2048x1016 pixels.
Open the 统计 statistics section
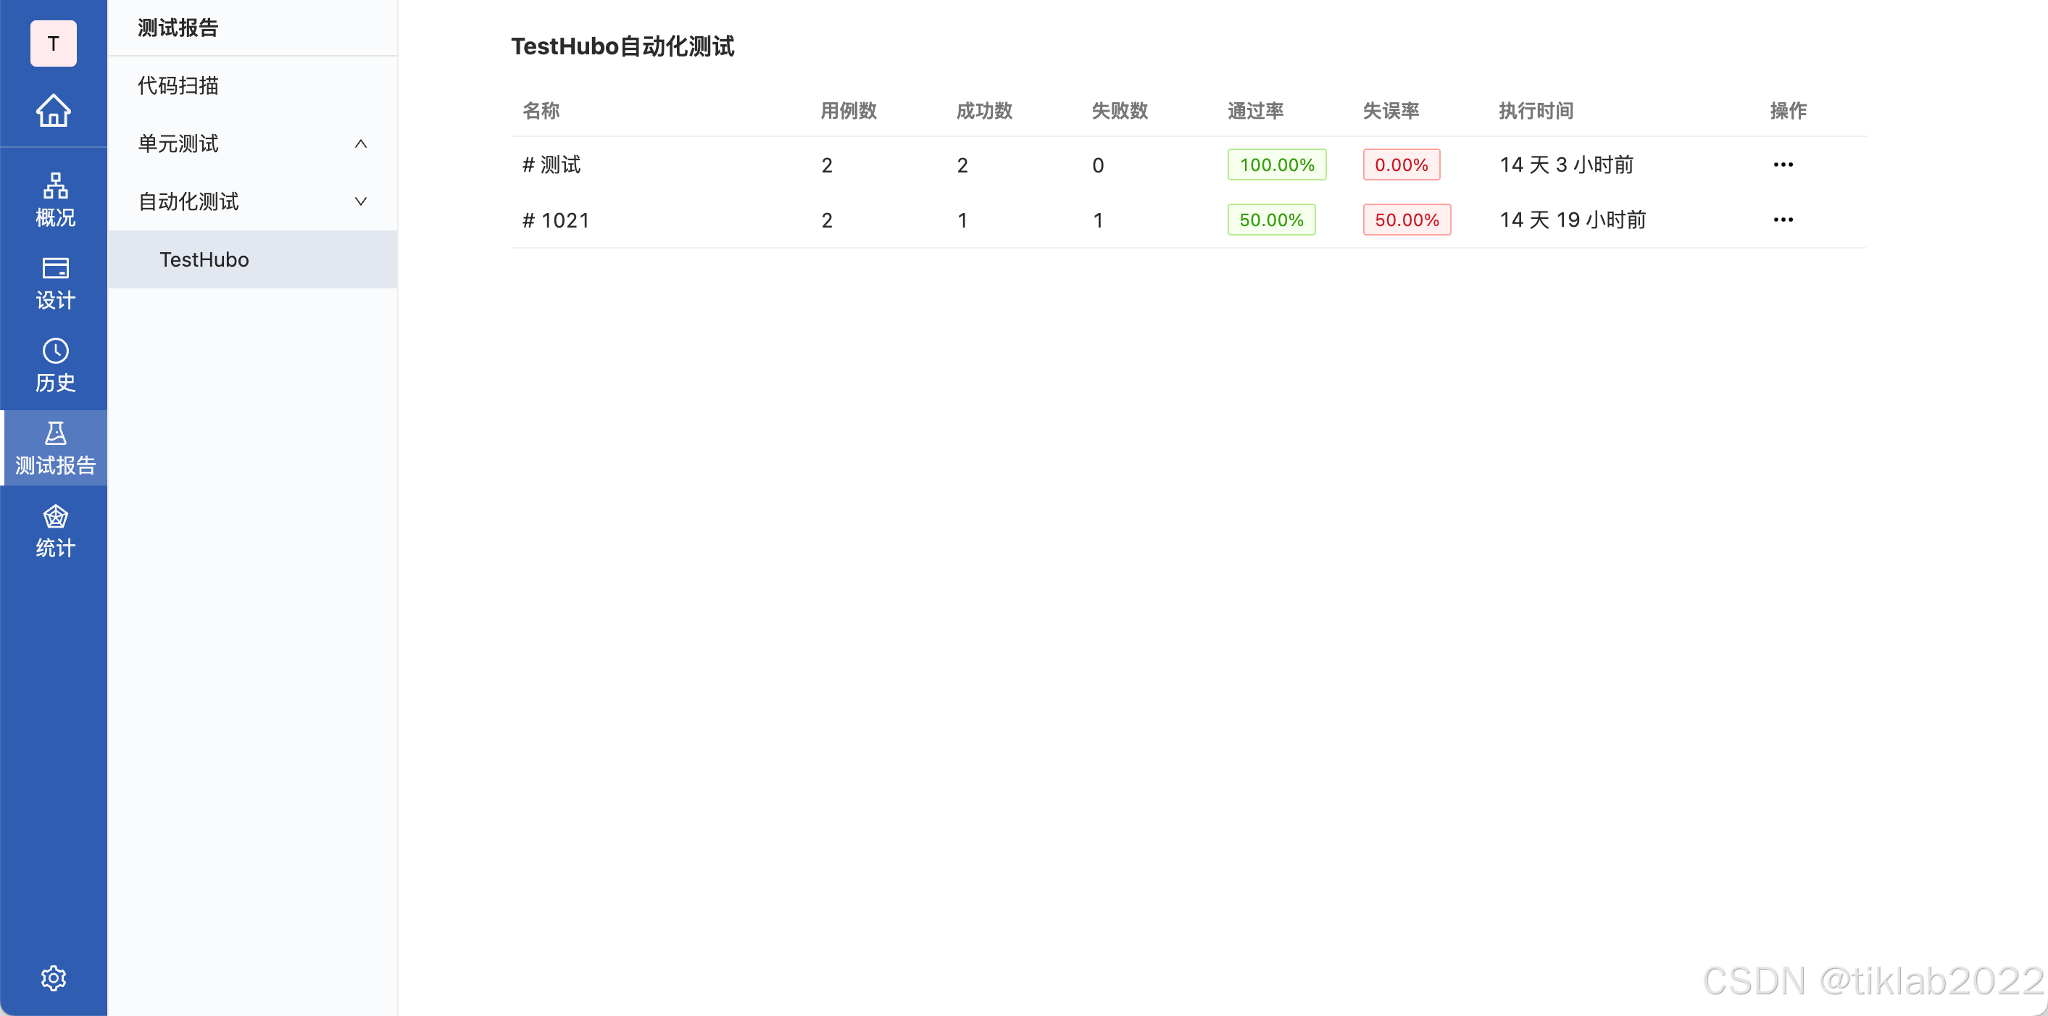click(x=54, y=531)
